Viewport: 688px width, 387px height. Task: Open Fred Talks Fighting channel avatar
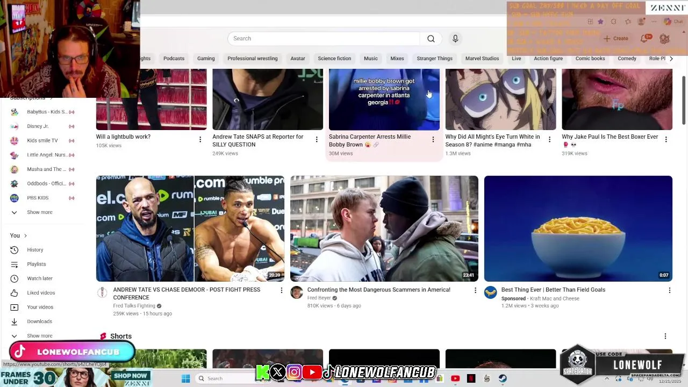(102, 292)
